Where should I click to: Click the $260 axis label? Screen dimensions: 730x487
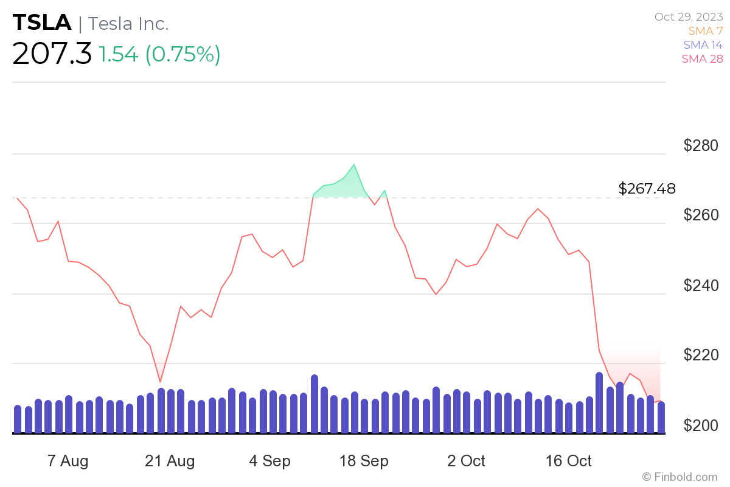pos(701,215)
